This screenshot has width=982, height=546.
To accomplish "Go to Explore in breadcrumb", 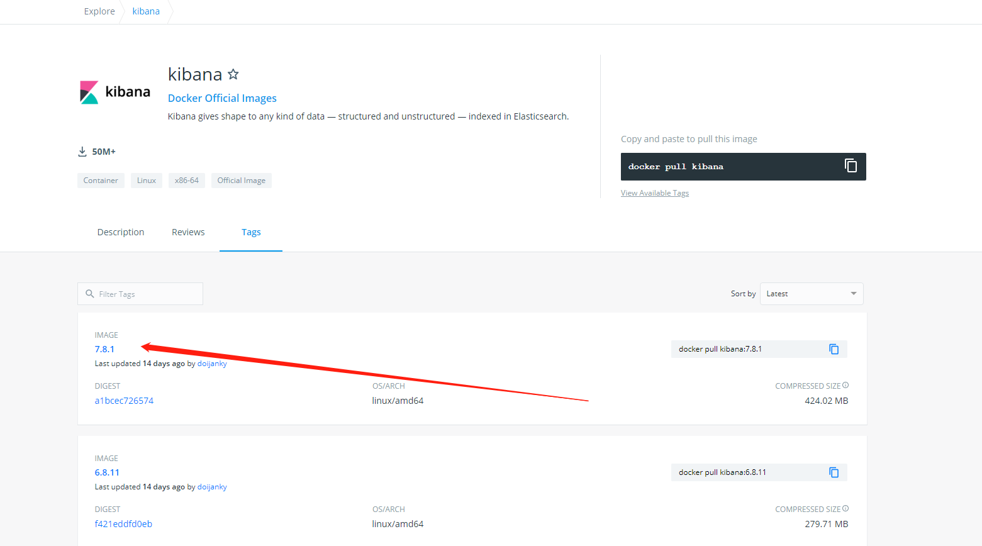I will [99, 11].
